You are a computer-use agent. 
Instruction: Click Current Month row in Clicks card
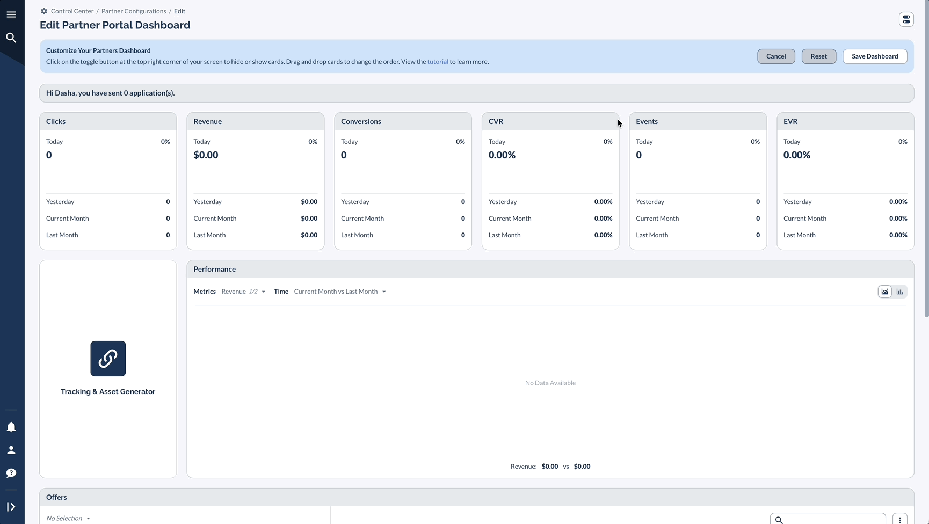point(108,219)
